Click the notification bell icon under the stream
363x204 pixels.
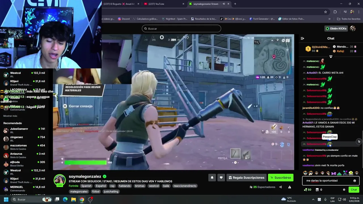coord(212,178)
